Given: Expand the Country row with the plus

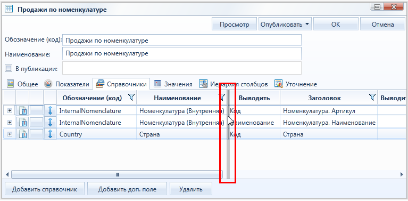Looking at the screenshot, I should 10,134.
